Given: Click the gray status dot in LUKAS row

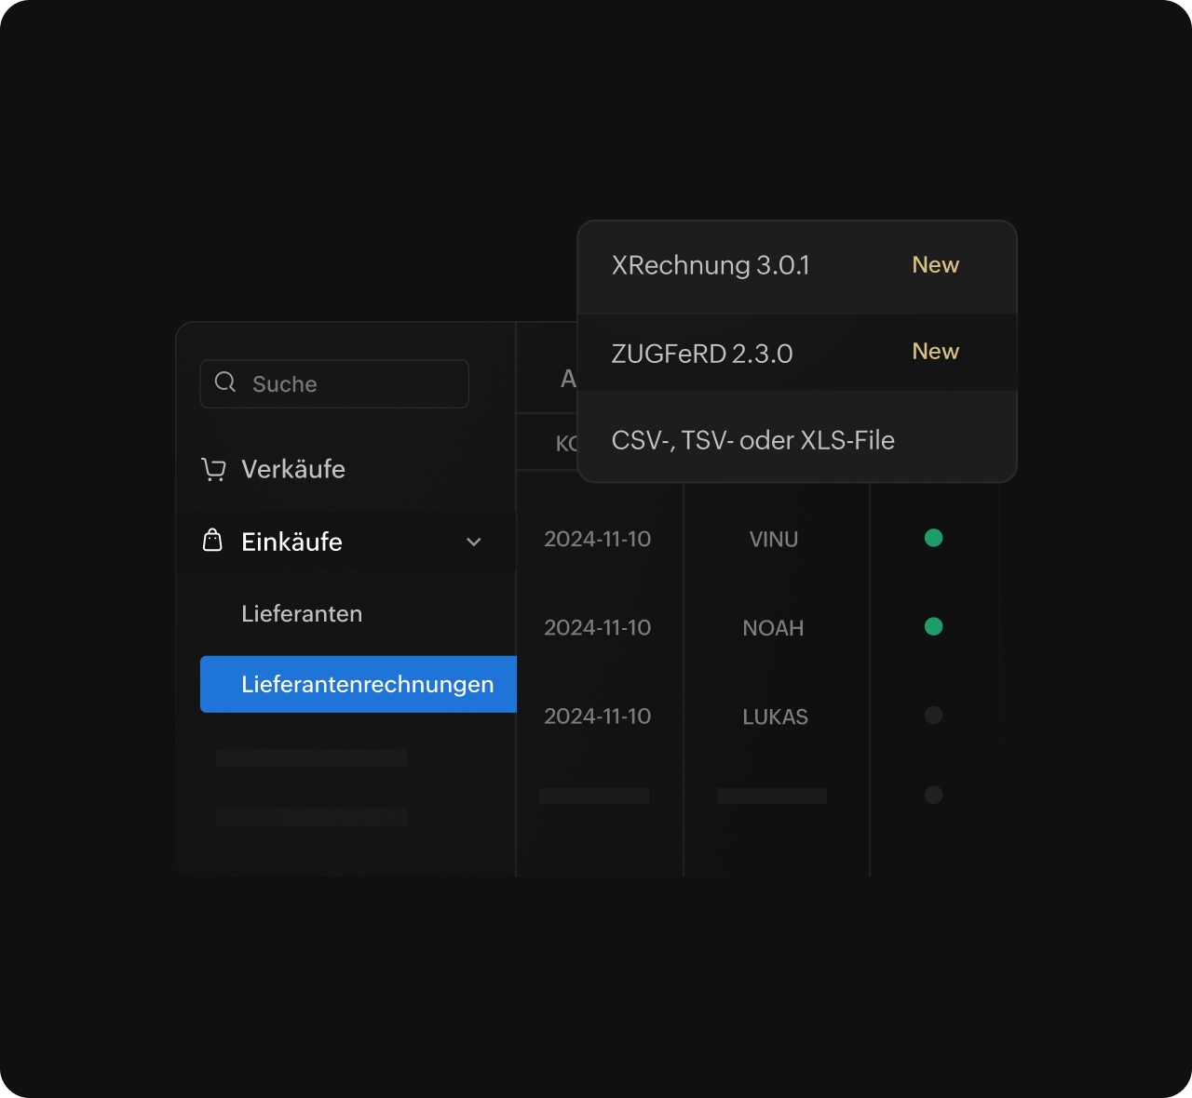Looking at the screenshot, I should (933, 716).
